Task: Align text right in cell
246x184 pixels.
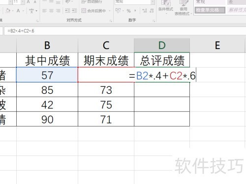Action: pyautogui.click(x=58, y=11)
